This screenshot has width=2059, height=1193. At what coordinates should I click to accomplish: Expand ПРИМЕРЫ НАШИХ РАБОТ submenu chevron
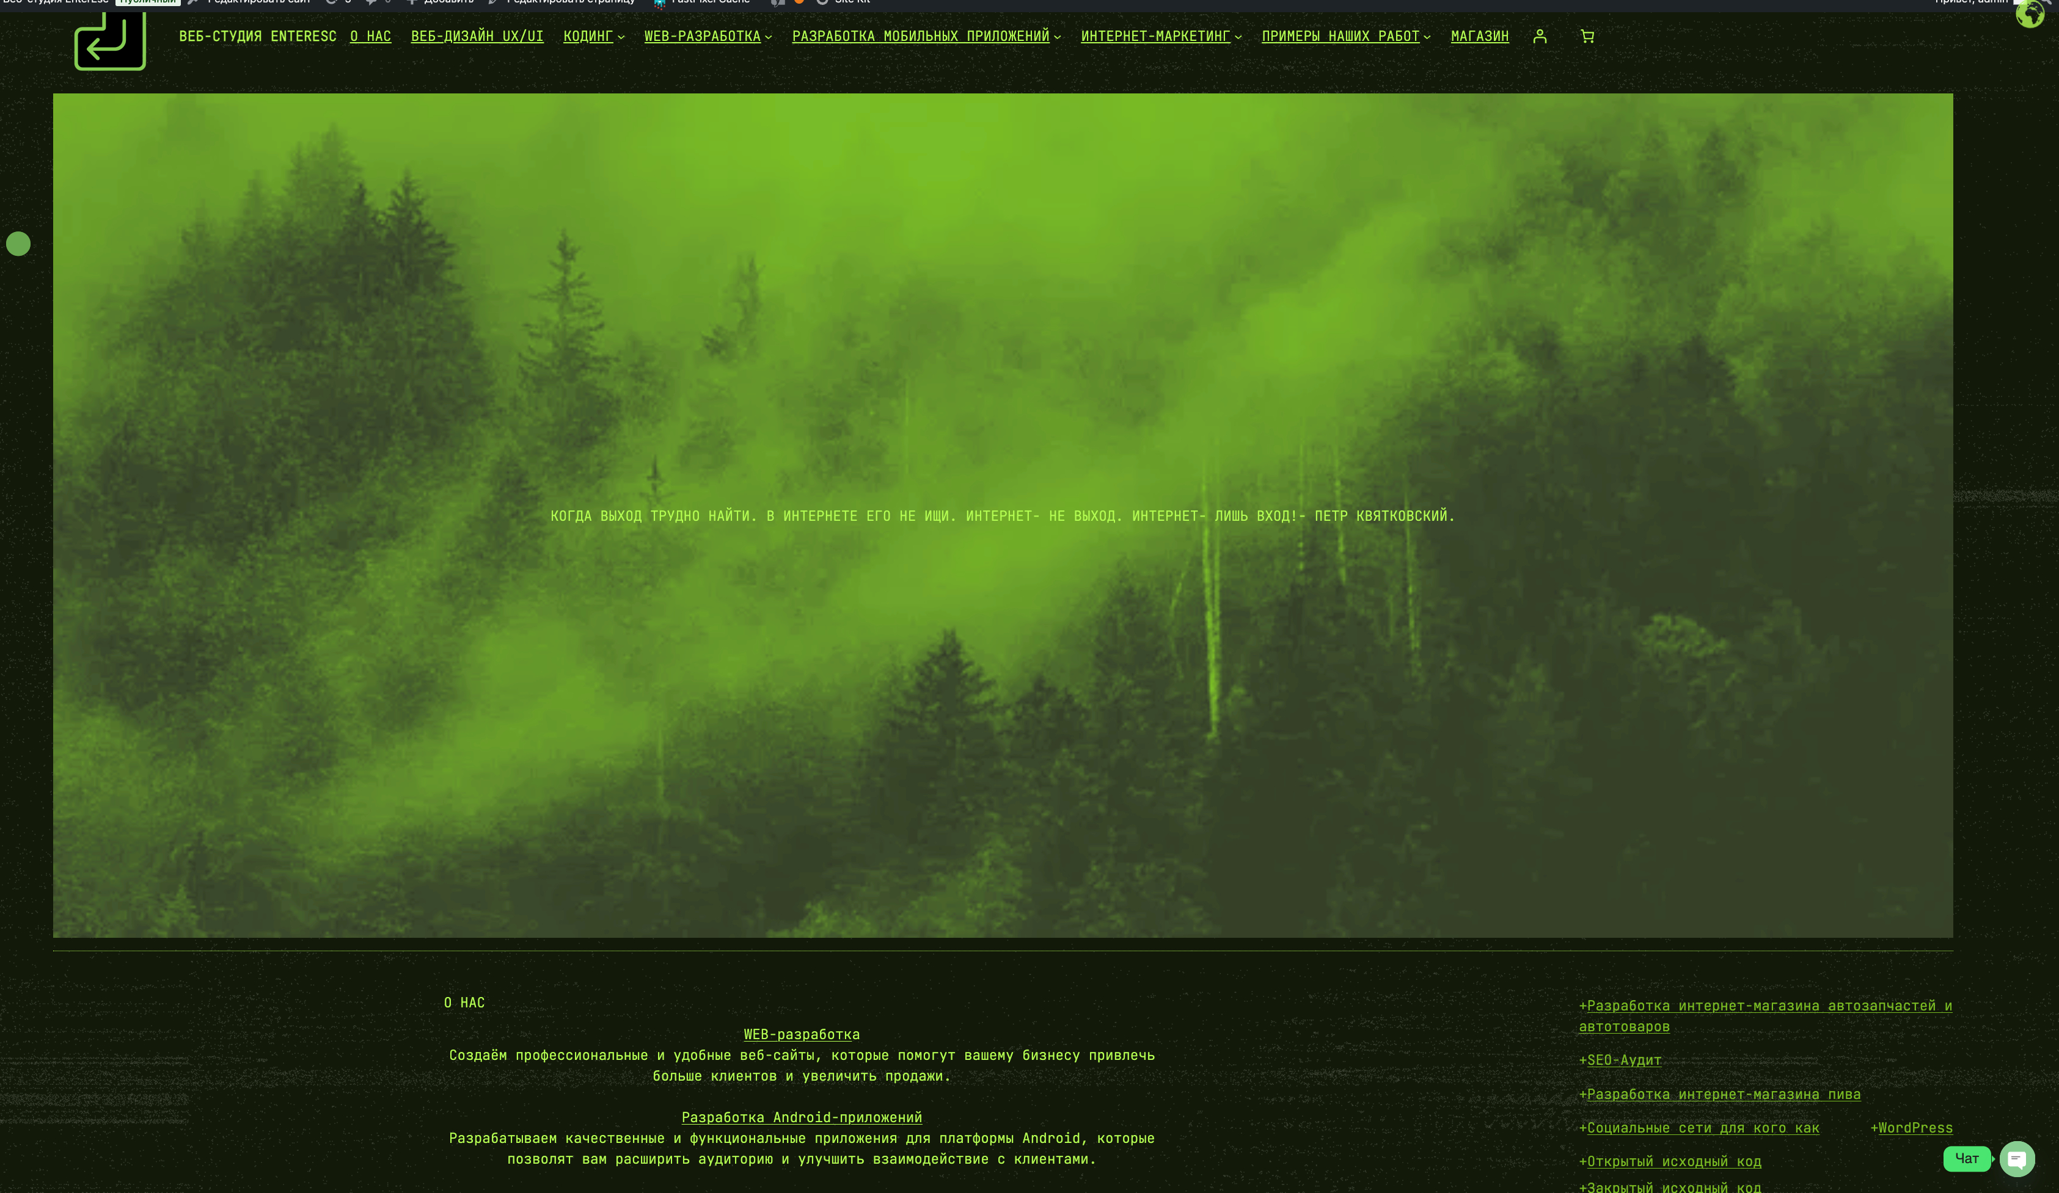1427,37
